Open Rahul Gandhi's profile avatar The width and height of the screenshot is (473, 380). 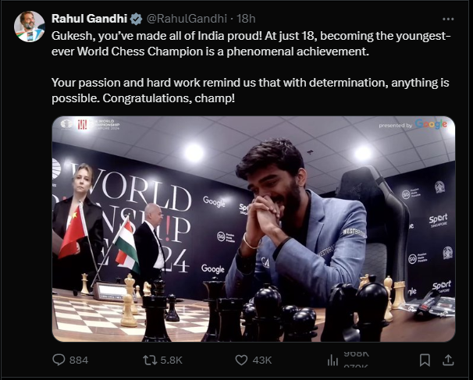(x=29, y=27)
